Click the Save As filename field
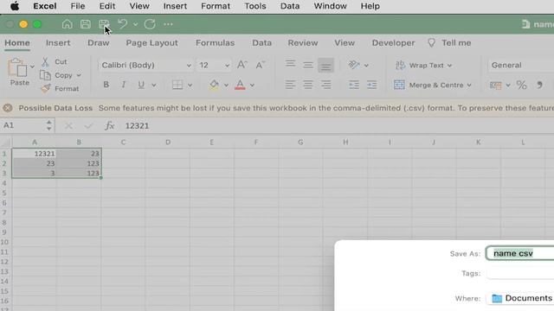554x311 pixels. [x=519, y=253]
